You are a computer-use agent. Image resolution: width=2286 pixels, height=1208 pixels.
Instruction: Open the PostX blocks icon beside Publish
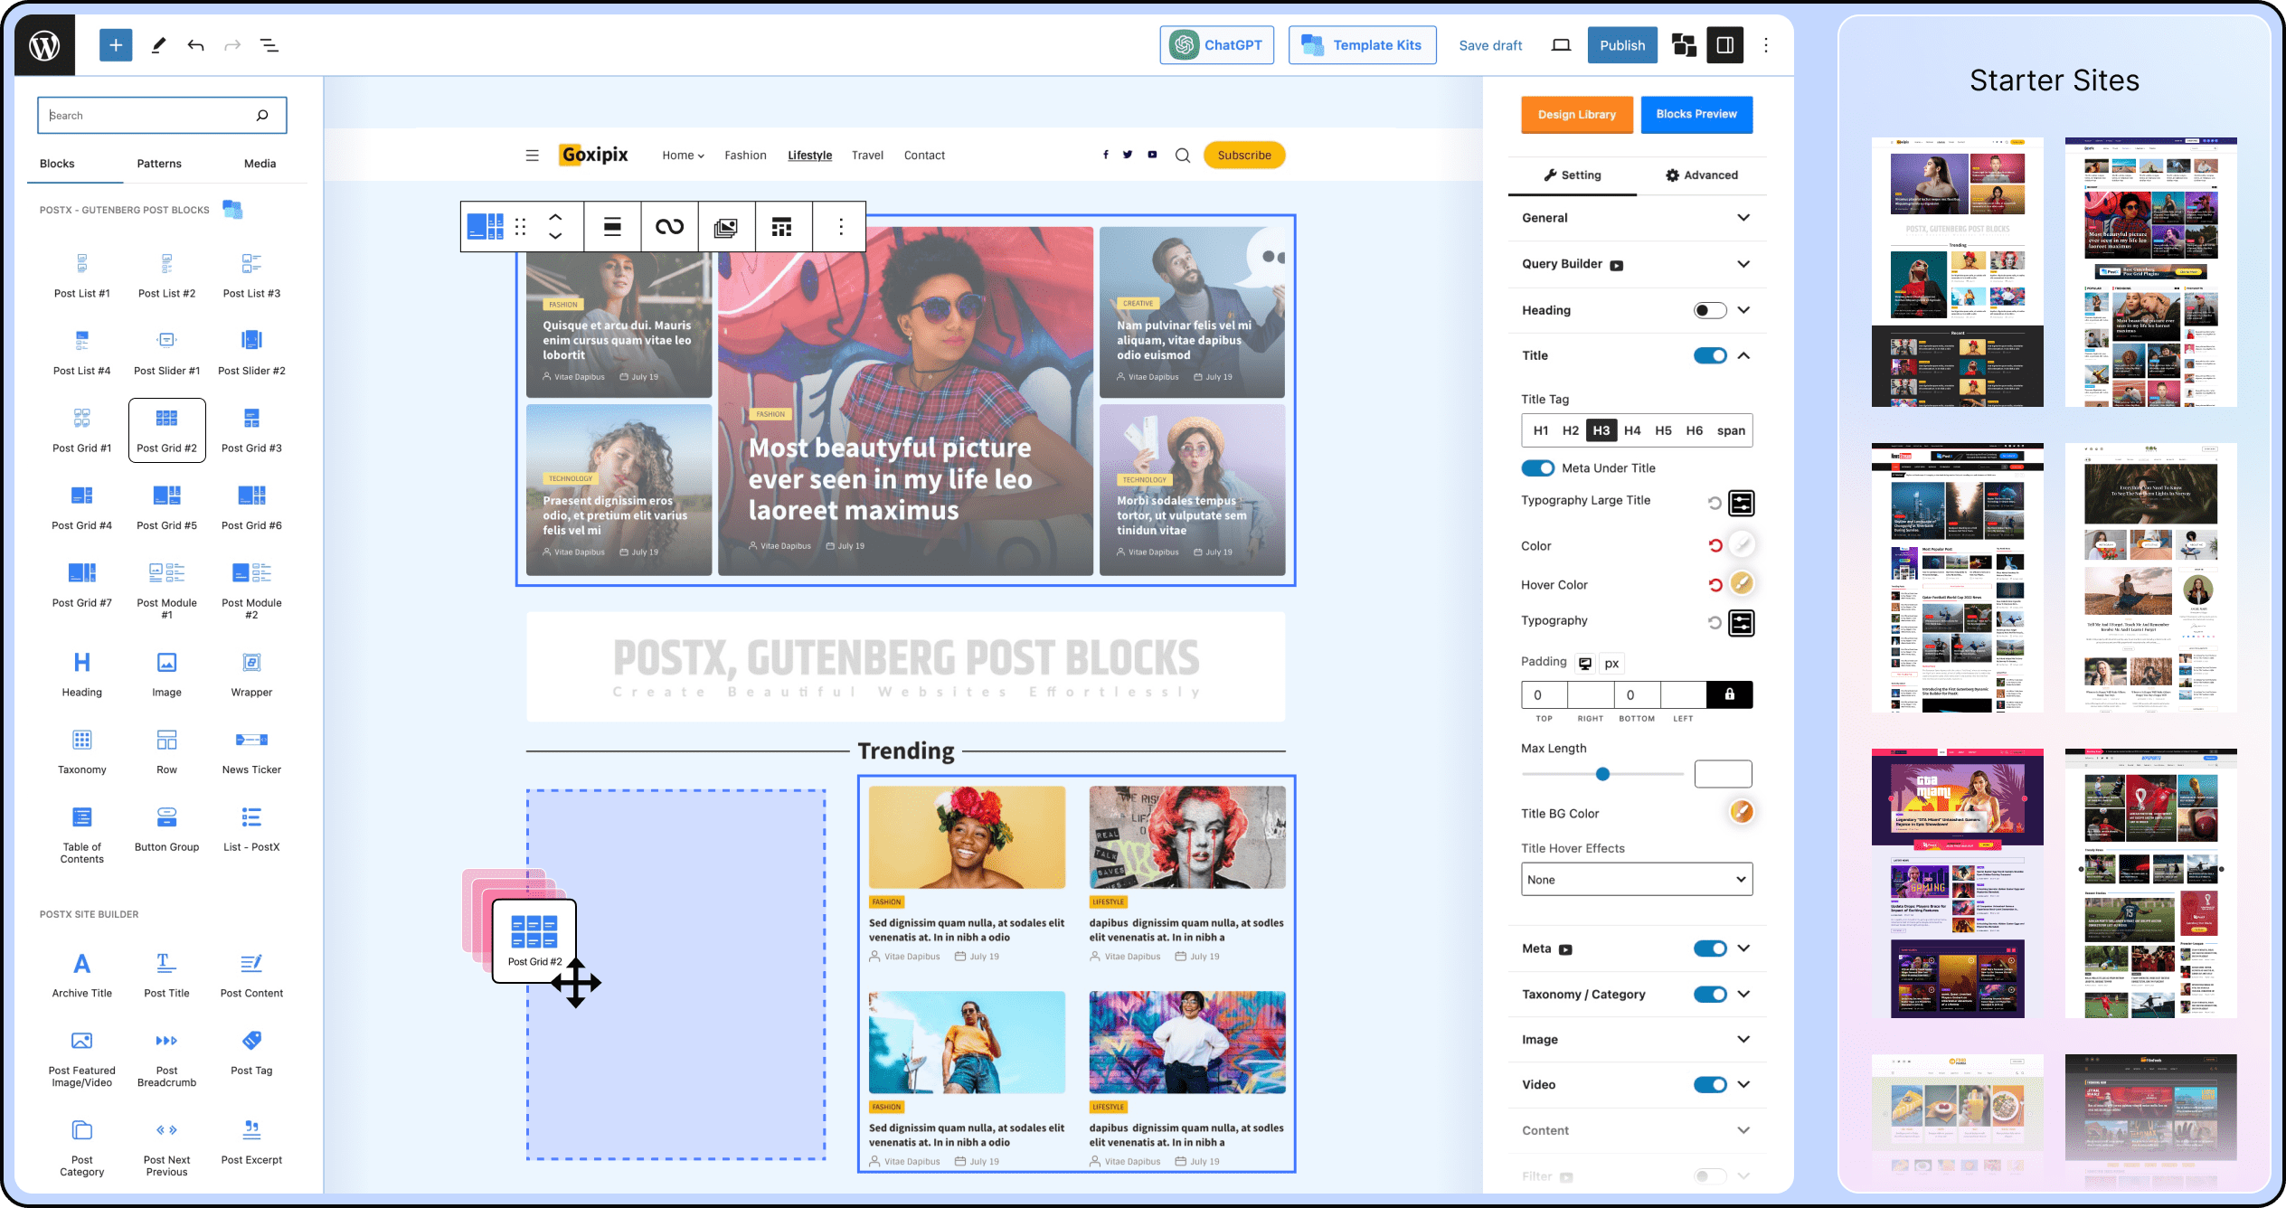point(1683,44)
